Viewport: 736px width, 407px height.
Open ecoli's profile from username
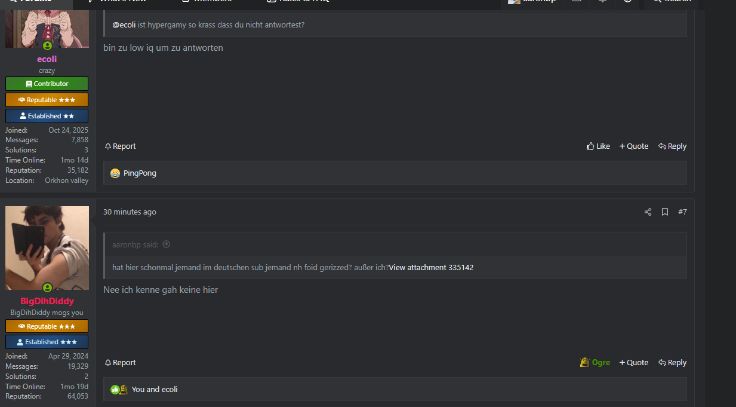click(47, 59)
